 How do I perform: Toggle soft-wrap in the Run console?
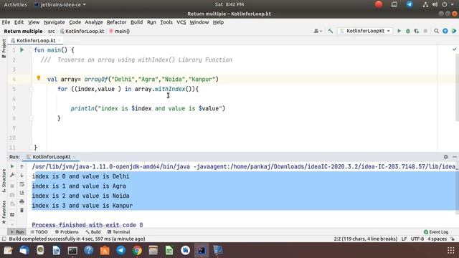(x=22, y=184)
